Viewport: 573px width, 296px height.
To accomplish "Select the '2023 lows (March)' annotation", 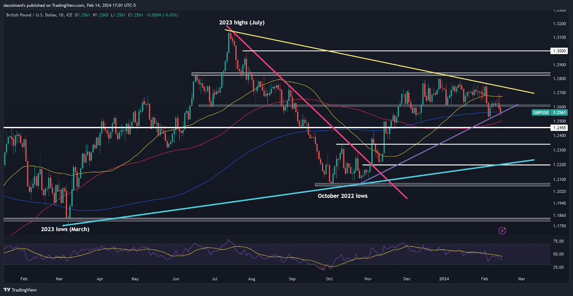I will point(65,230).
